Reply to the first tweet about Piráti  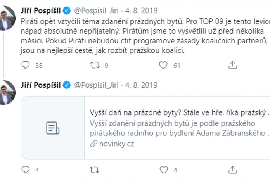26,65
